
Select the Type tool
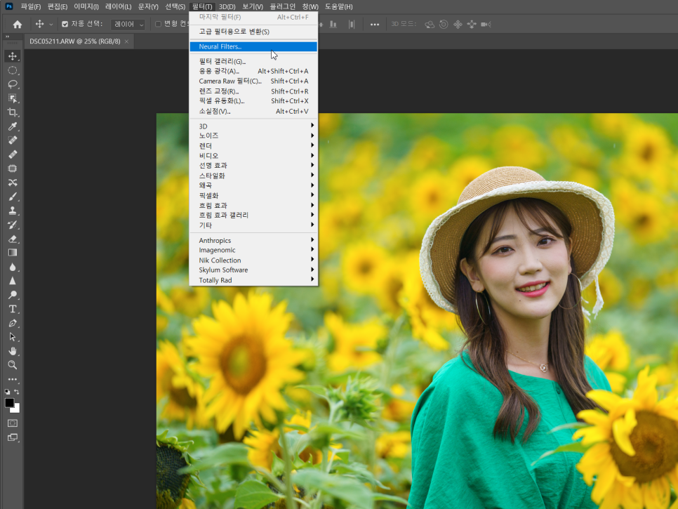(x=13, y=309)
